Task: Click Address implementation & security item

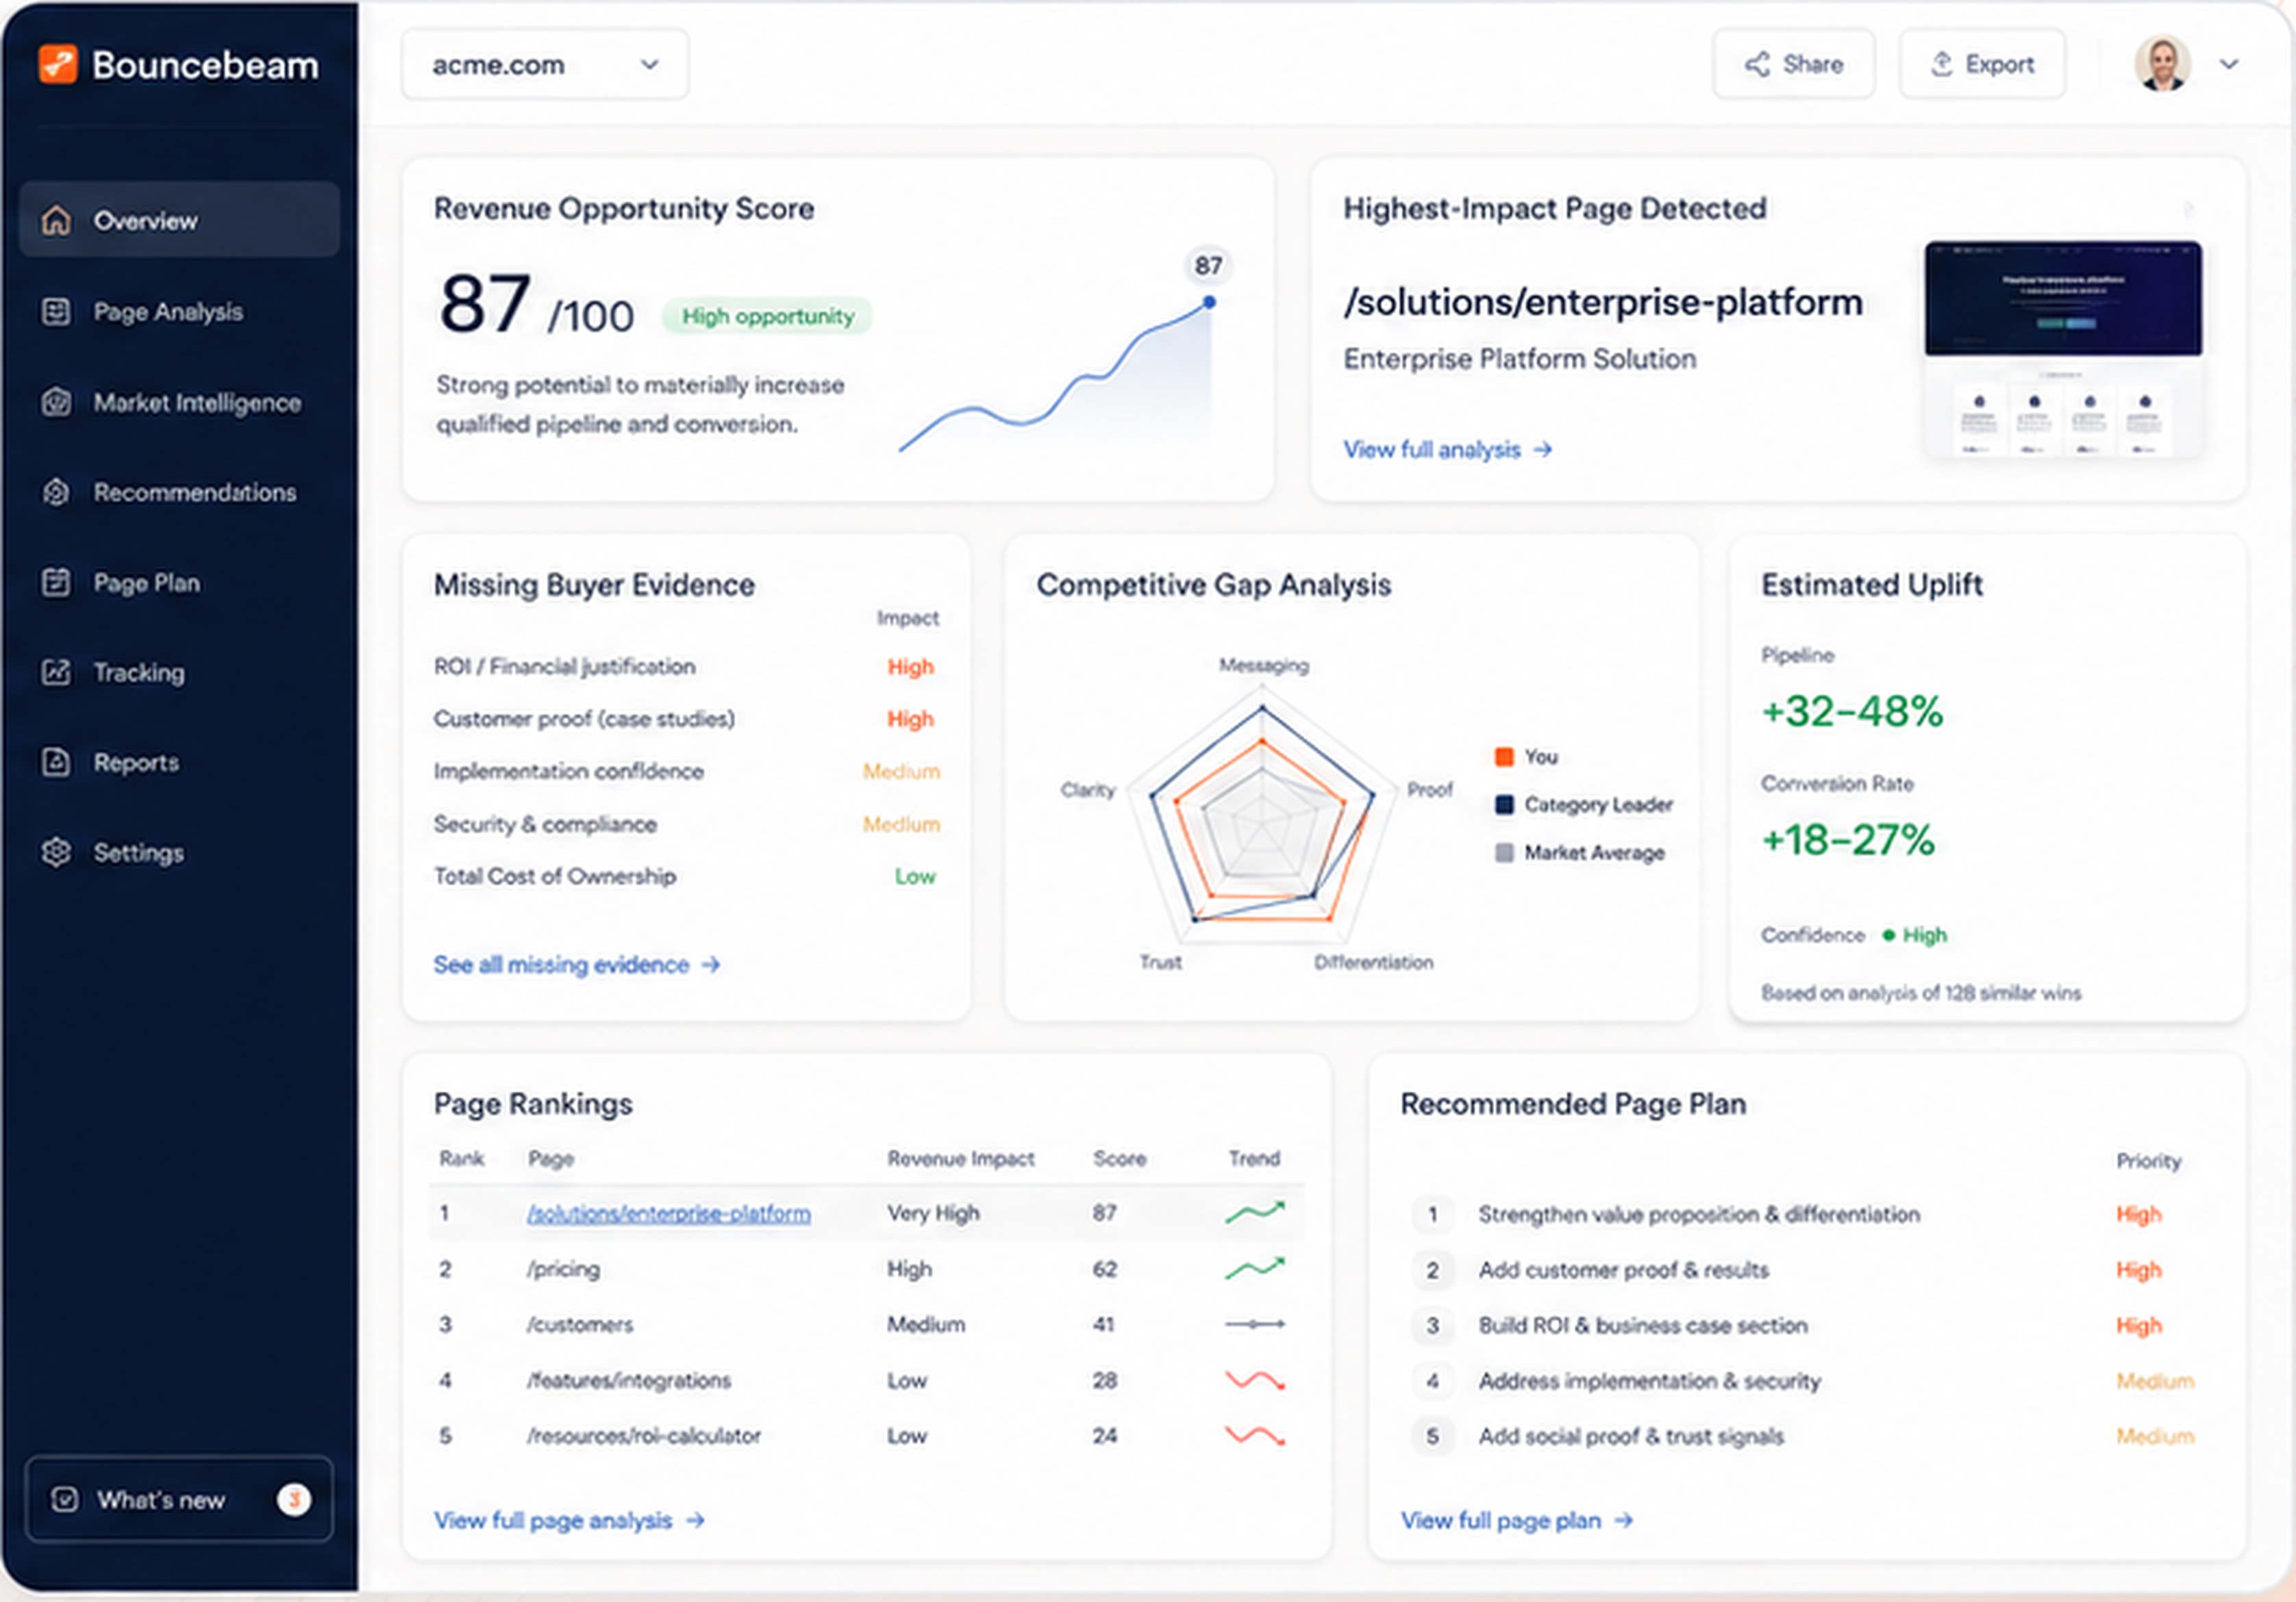Action: click(1805, 1381)
